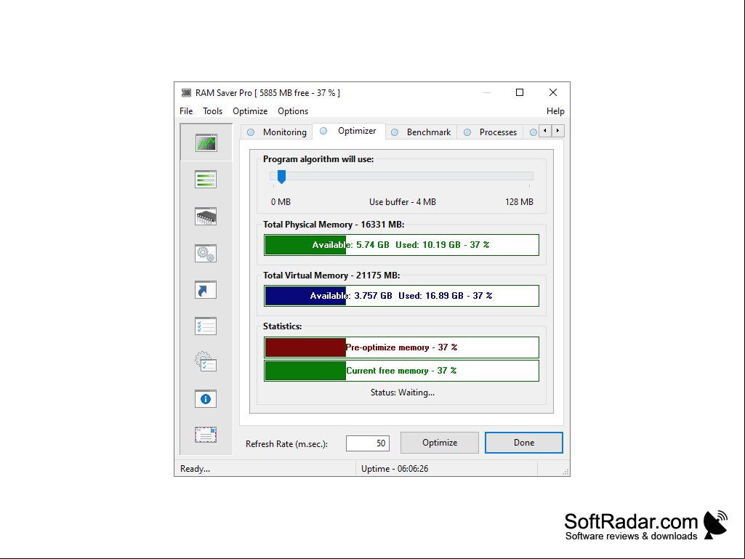The width and height of the screenshot is (745, 559).
Task: Click the Done button
Action: (523, 443)
